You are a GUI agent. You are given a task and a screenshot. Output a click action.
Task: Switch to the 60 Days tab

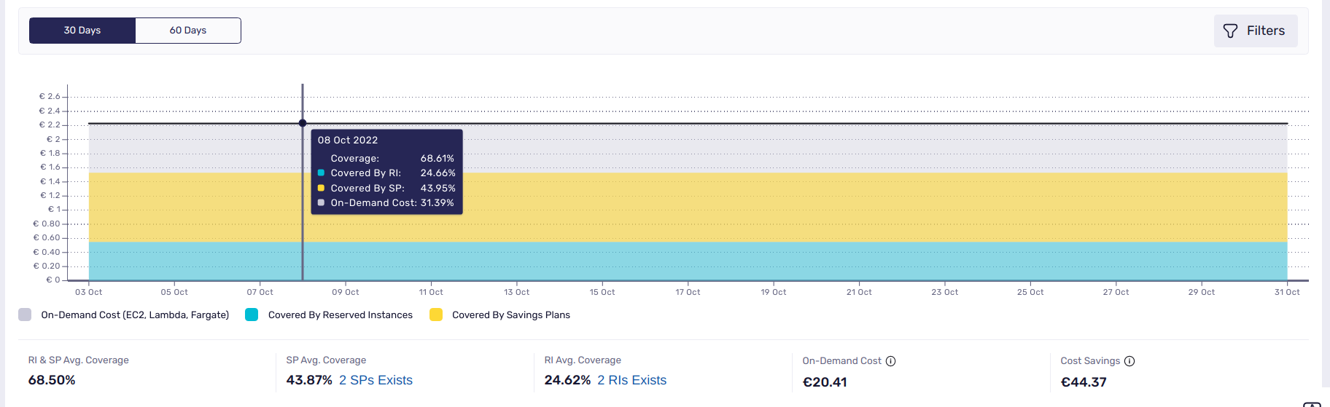coord(188,31)
